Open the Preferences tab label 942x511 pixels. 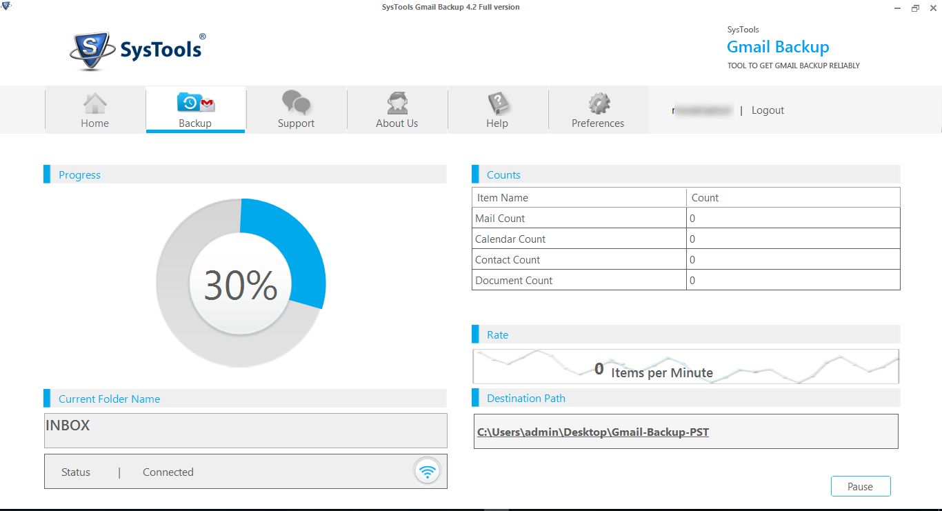point(598,123)
